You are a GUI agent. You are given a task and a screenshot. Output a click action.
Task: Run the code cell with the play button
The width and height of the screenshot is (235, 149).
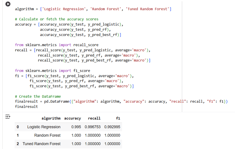(x=8, y=4)
